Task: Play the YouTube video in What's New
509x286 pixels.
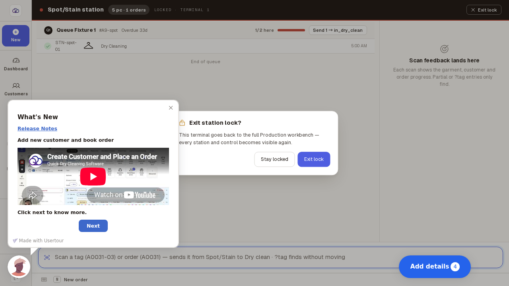Action: (x=93, y=176)
